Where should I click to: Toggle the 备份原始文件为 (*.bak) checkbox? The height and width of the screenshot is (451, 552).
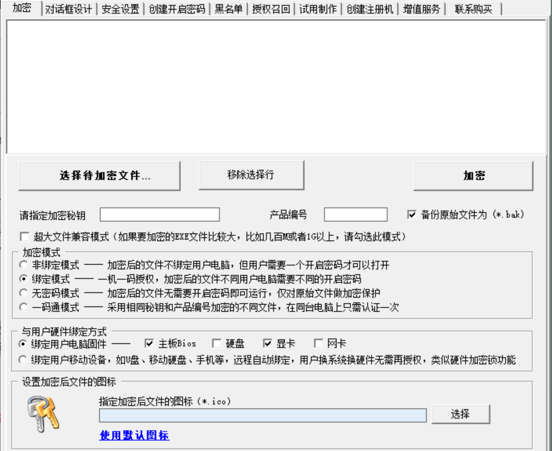412,215
